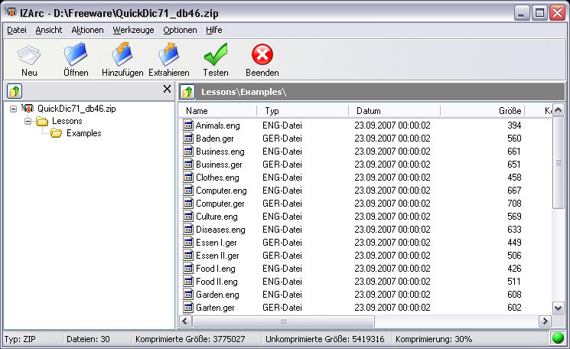Click the Extrahieren toolbar icon
Viewport: 570px width, 349px height.
click(168, 54)
